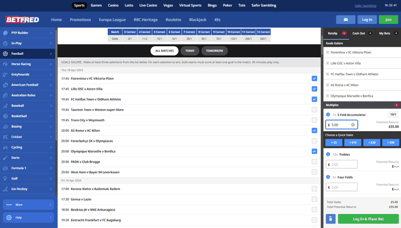Click the green Join button
Viewport: 401px width, 228px height.
389,20
